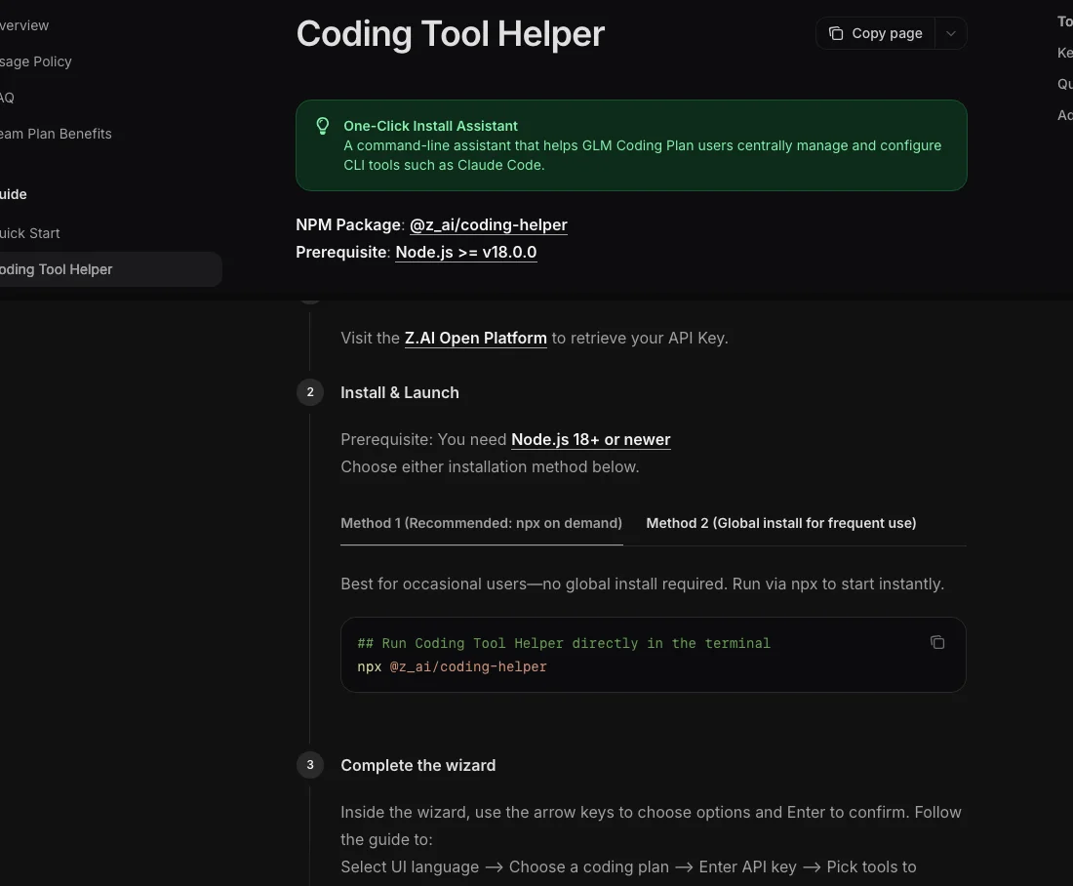Select Method 1 npx on demand tab
1073x886 pixels.
click(481, 523)
